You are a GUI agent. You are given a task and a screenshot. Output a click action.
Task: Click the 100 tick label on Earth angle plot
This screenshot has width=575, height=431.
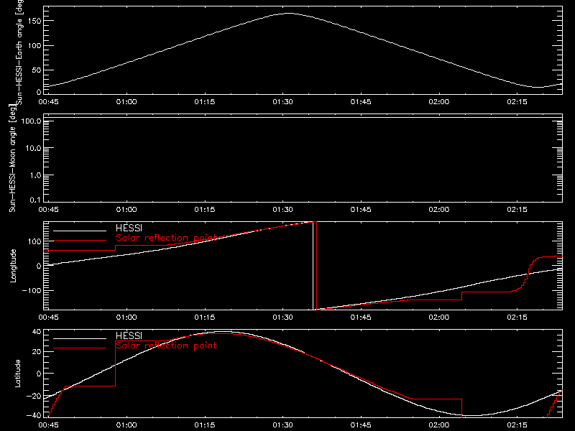coord(34,45)
